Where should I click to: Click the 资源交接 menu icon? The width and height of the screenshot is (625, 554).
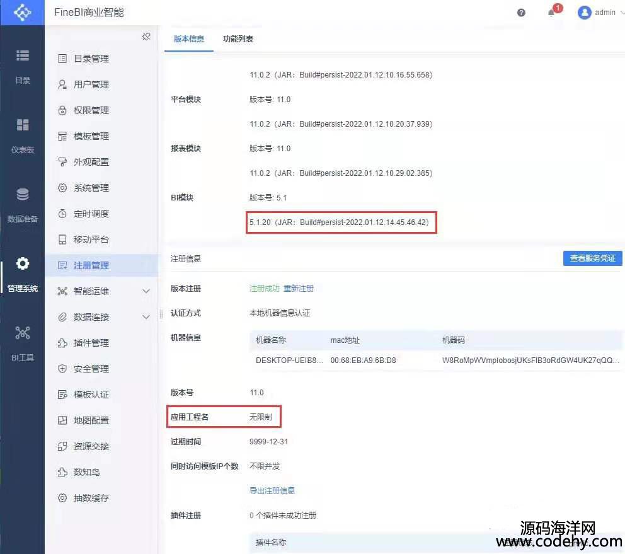tap(62, 446)
